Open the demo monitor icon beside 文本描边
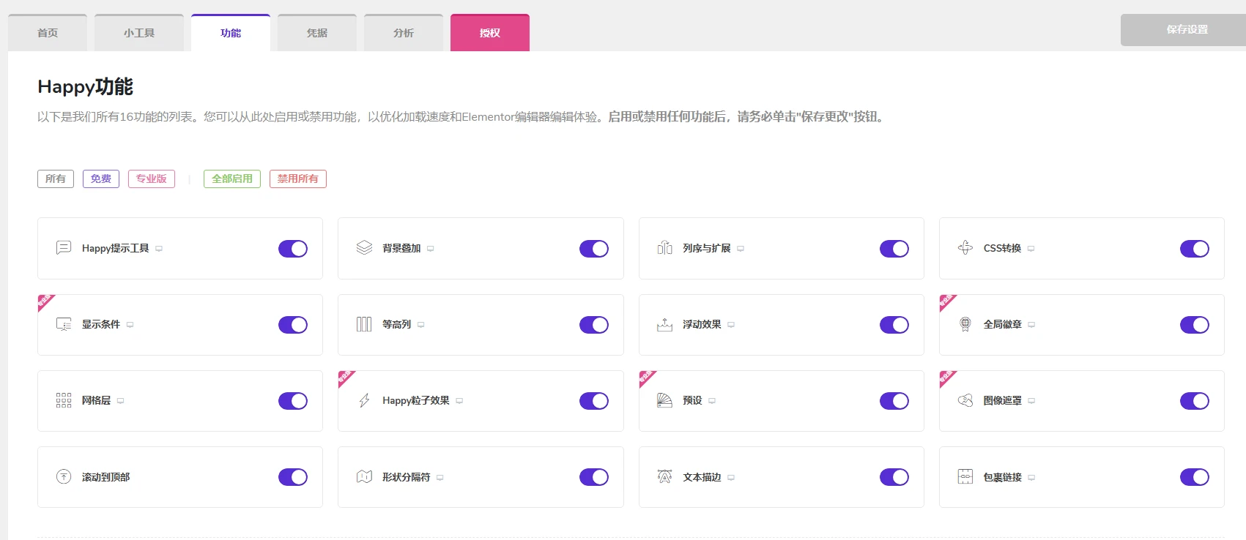1246x540 pixels. click(731, 478)
